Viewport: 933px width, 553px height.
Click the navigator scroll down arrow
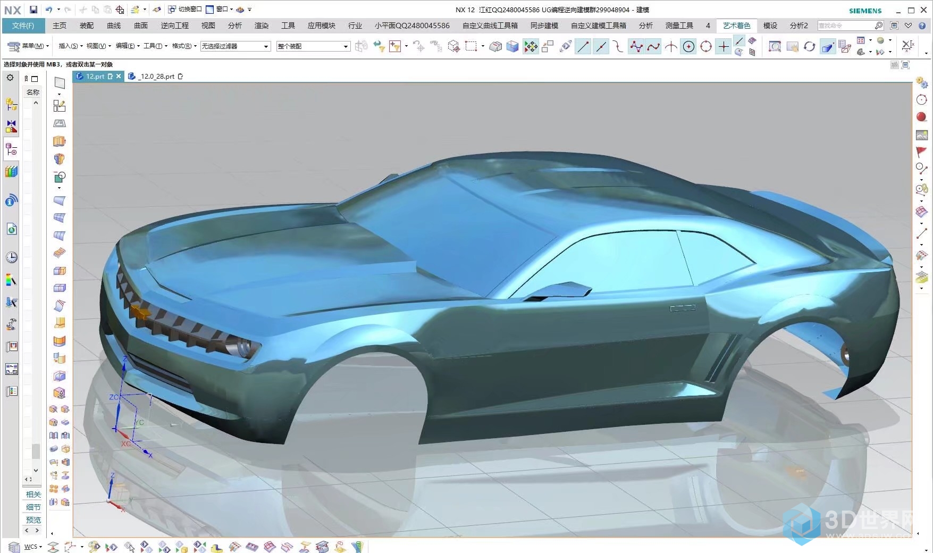tap(36, 471)
